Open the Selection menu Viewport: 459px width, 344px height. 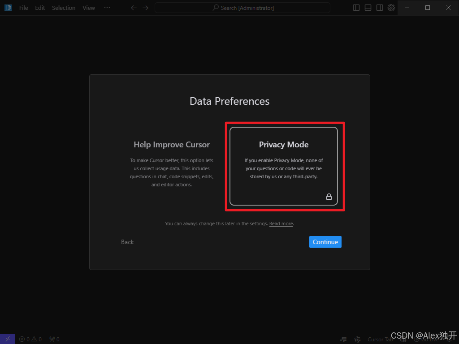tap(63, 8)
